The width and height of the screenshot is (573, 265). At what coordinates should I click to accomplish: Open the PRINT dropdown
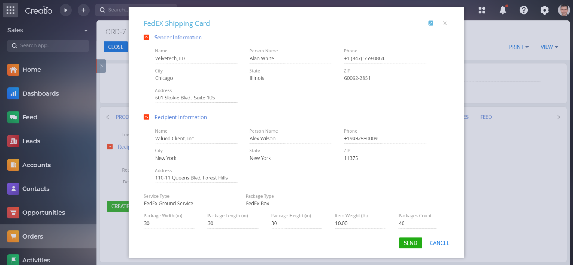(519, 47)
